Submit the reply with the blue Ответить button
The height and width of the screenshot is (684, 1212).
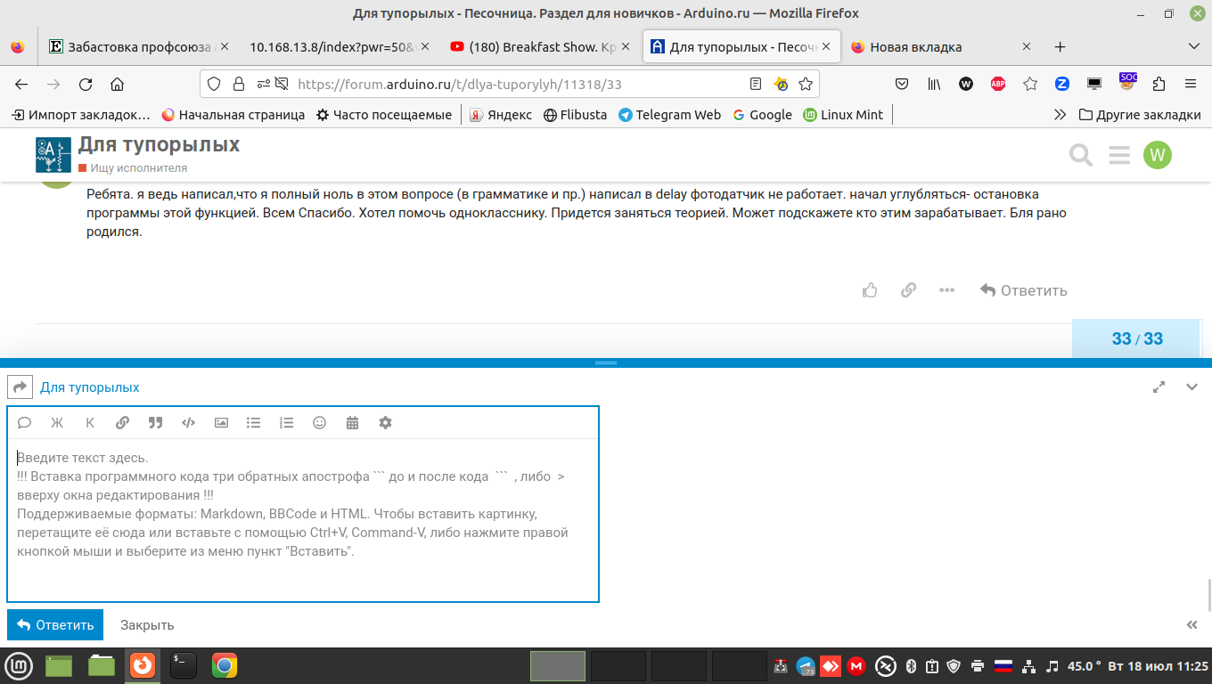point(55,625)
